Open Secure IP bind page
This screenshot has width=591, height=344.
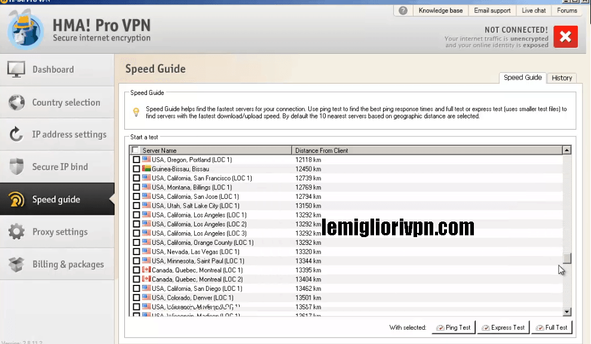pos(57,167)
